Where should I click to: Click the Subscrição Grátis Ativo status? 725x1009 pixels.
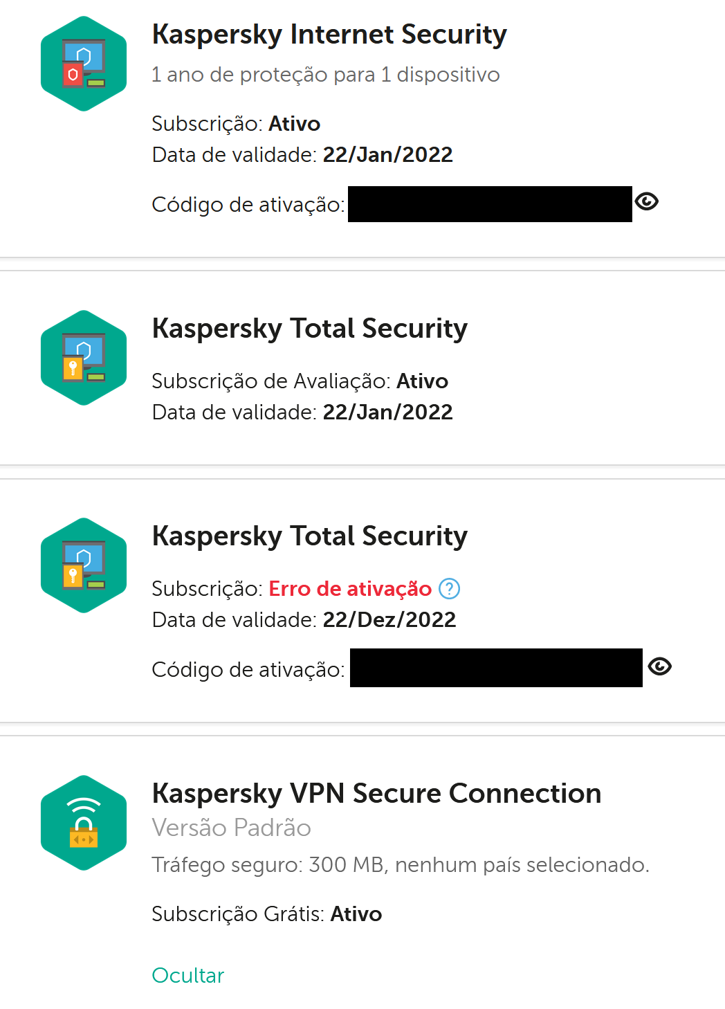point(267,914)
